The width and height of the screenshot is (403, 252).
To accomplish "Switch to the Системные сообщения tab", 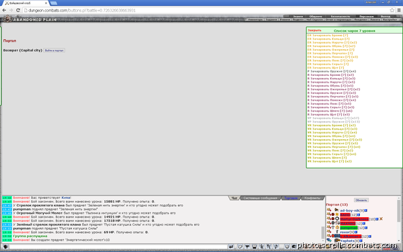I will pyautogui.click(x=261, y=198).
